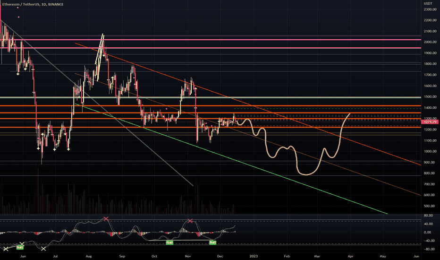Click the Apr label on time axis
The width and height of the screenshot is (440, 260).
(x=350, y=256)
